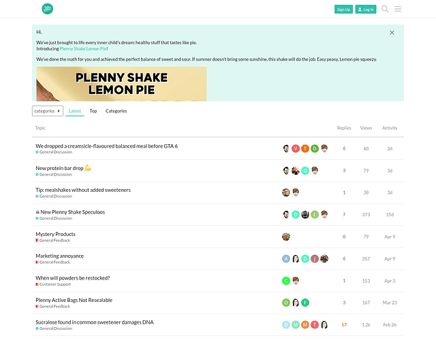Viewport: 436px width, 340px height.
Task: Click J avatar in Marketing annoyance row
Action: point(315,258)
